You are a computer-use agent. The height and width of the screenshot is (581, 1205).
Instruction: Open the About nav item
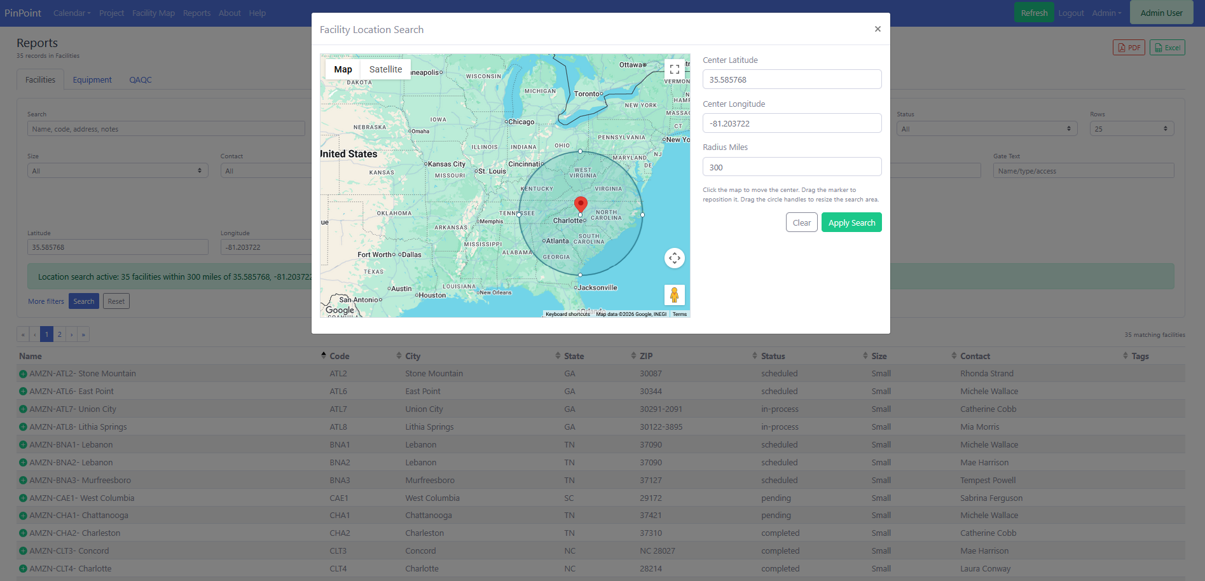[230, 13]
